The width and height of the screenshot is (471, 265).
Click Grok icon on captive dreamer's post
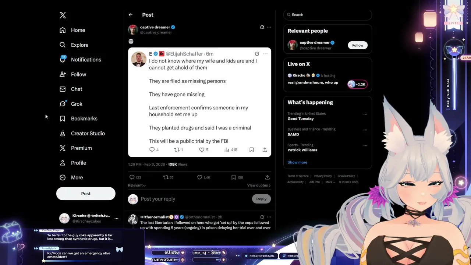[262, 27]
